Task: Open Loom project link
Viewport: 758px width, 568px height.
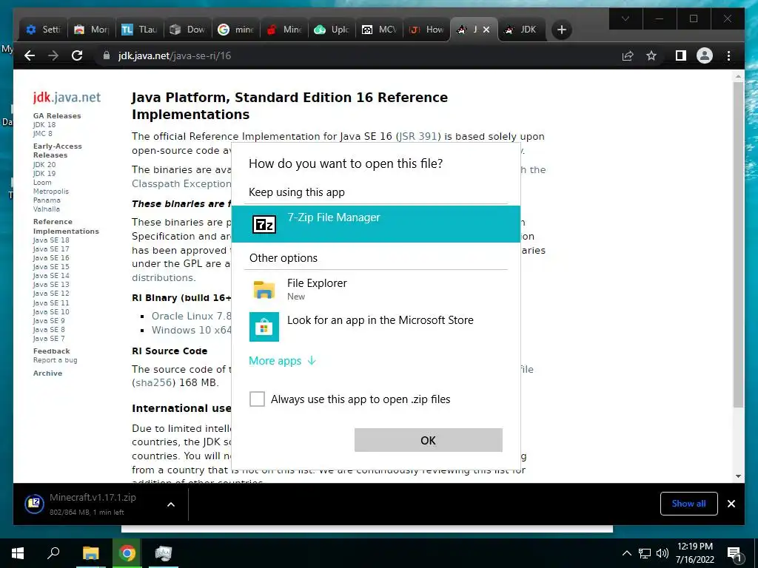Action: click(x=42, y=182)
